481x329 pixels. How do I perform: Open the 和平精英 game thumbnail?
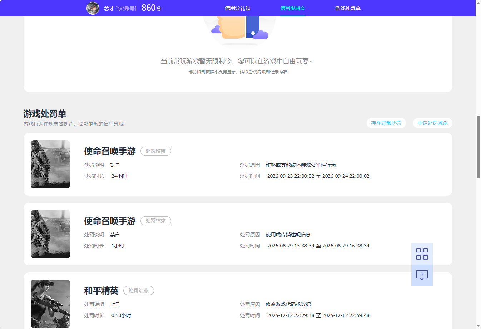(50, 304)
